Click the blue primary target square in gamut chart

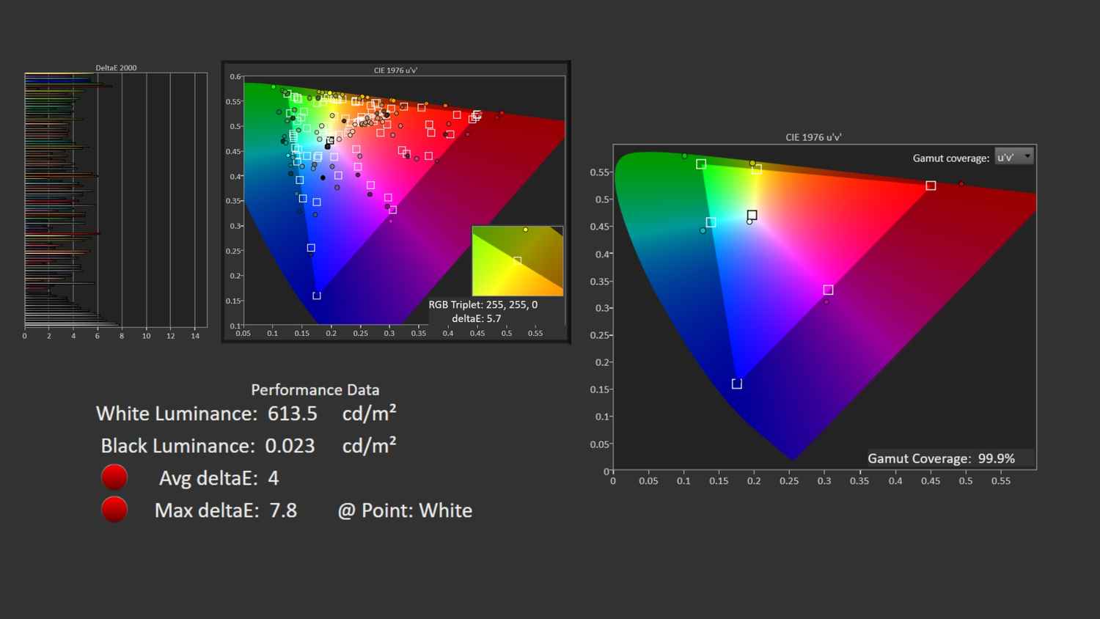pos(737,384)
